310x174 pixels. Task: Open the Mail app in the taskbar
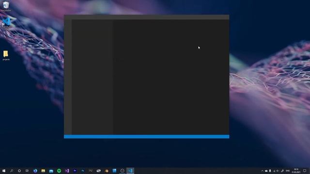[x=51, y=171]
